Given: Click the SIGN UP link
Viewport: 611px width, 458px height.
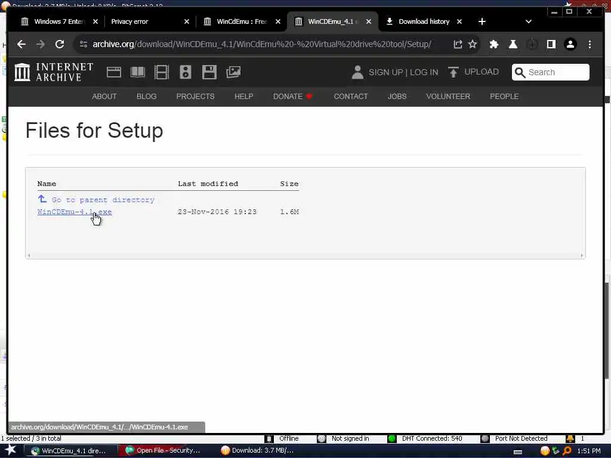Looking at the screenshot, I should pos(386,72).
